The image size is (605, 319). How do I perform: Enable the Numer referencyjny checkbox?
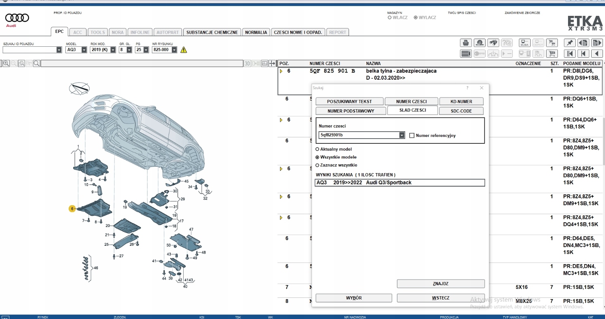tap(412, 135)
